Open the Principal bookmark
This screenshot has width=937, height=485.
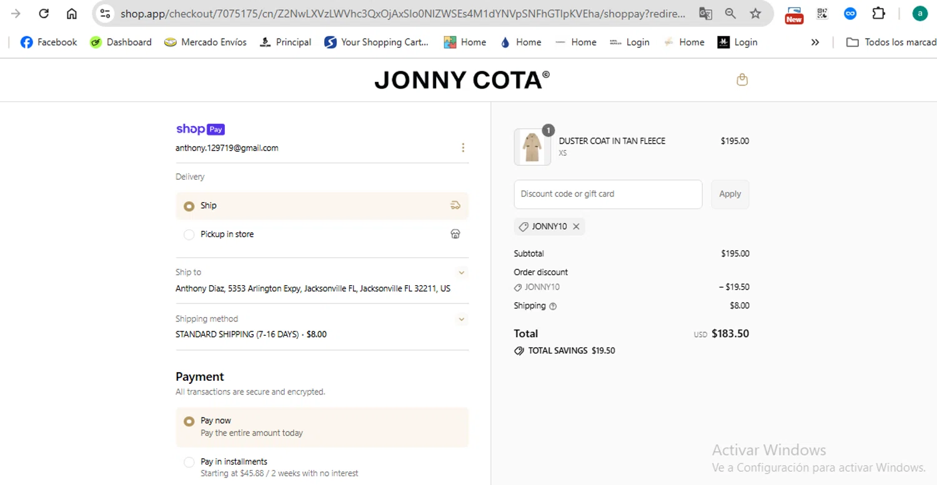285,42
